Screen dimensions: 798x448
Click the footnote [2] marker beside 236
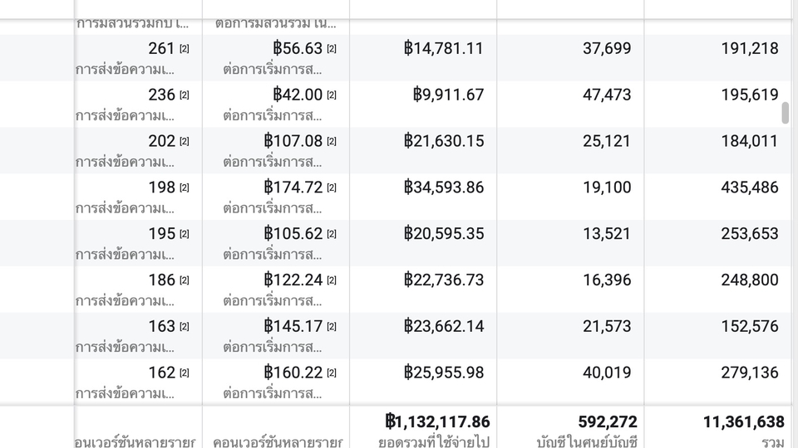(x=185, y=95)
